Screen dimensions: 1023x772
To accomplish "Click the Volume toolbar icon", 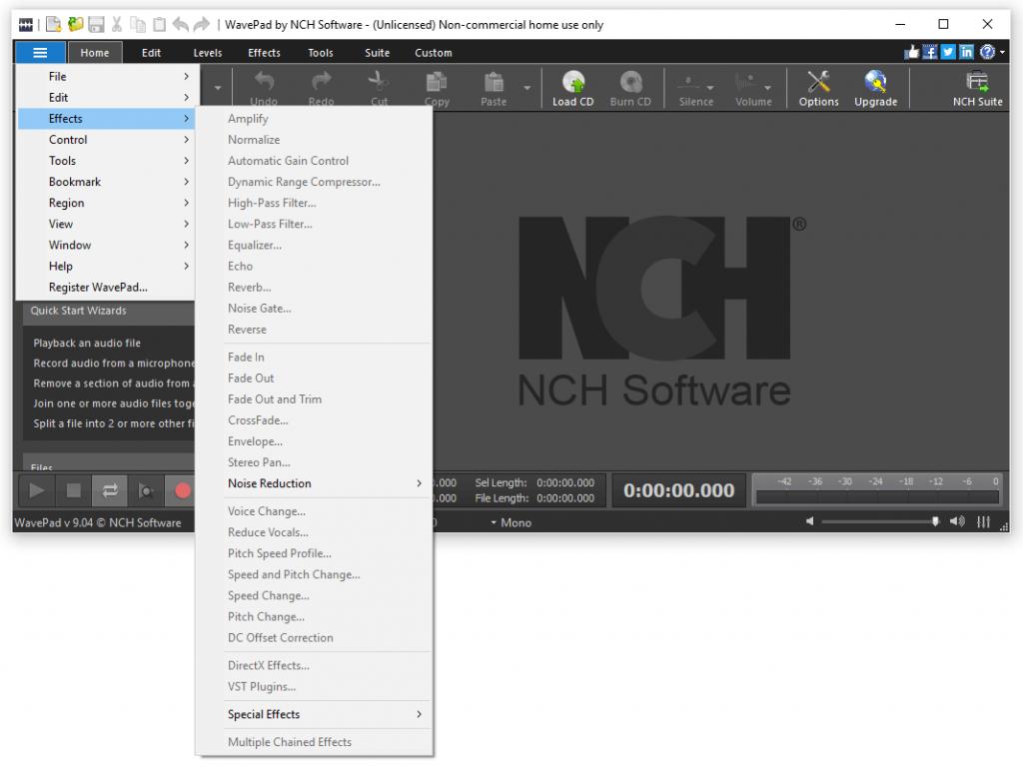I will (753, 88).
